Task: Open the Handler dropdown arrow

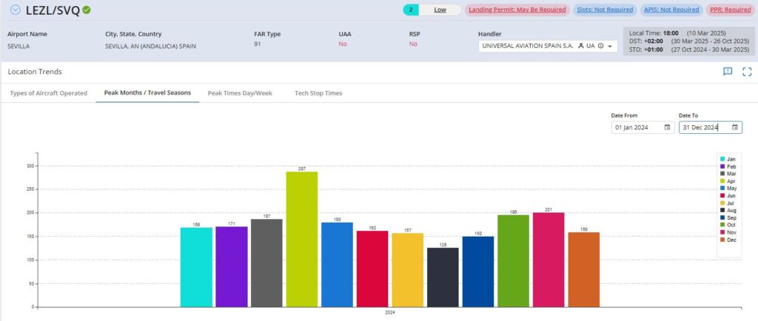Action: pyautogui.click(x=609, y=46)
